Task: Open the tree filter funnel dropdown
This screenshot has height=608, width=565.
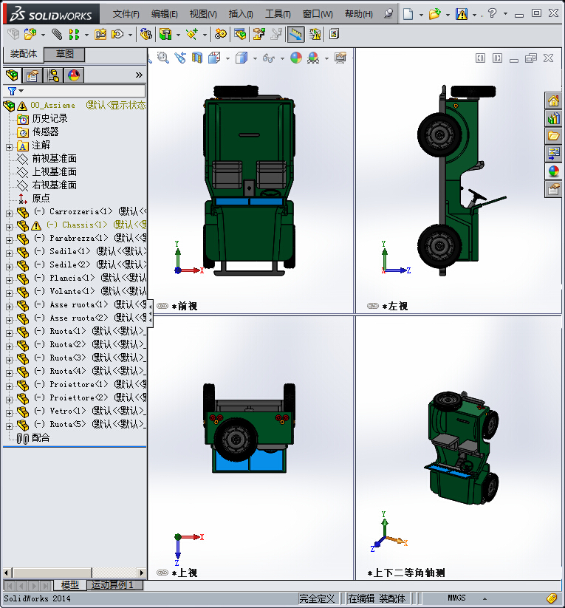Action: pyautogui.click(x=16, y=91)
